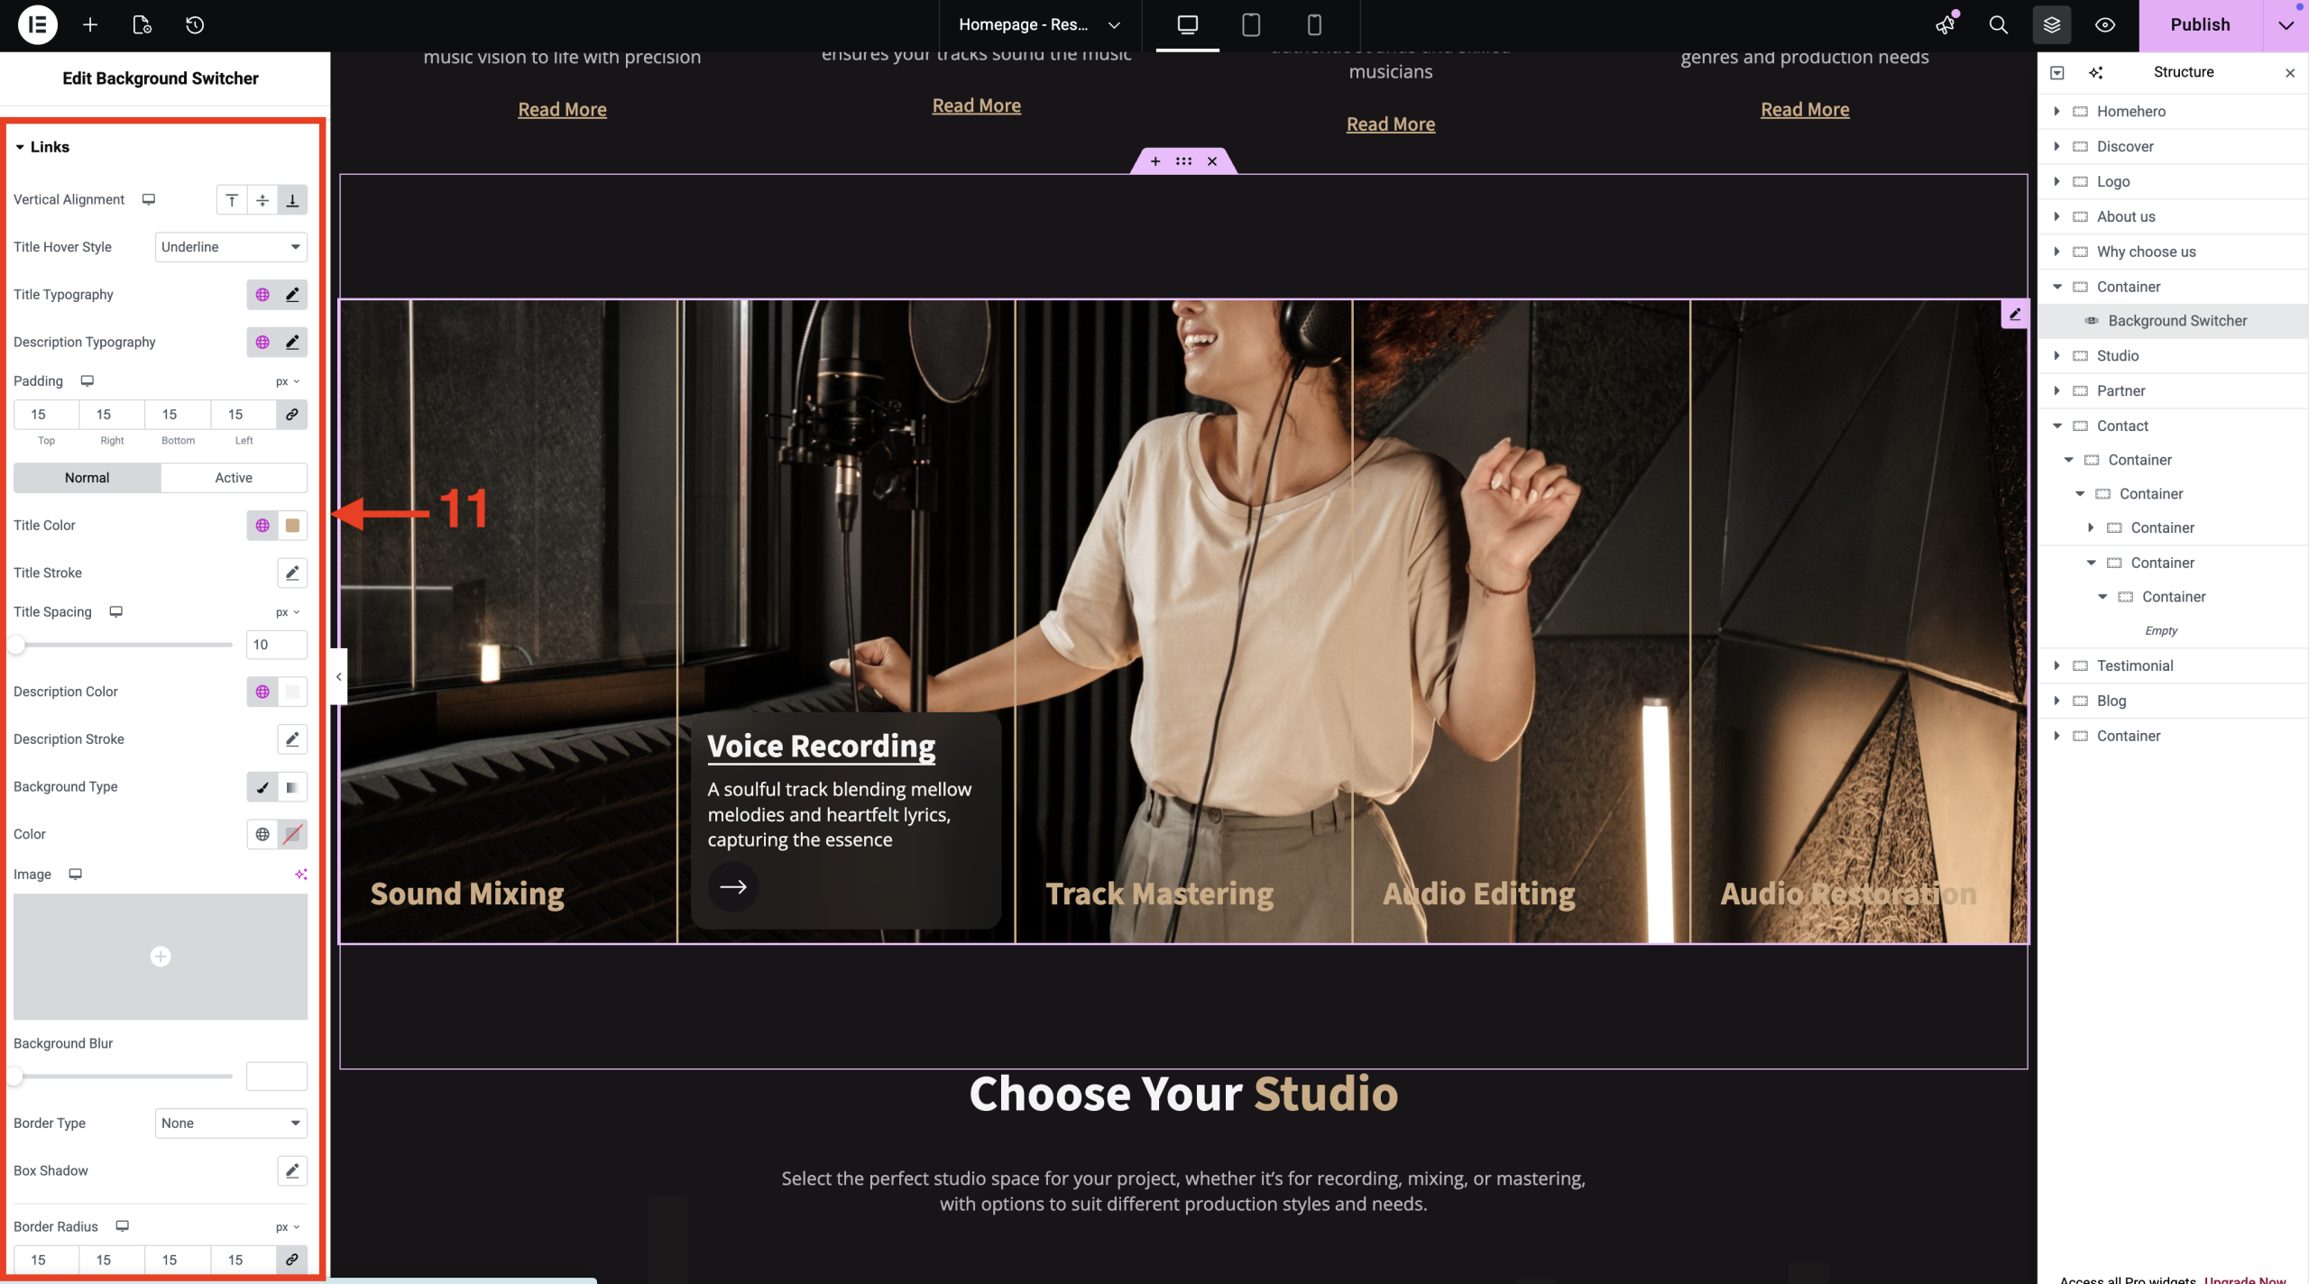Viewport: 2309px width, 1284px height.
Task: Open Title Hover Style dropdown
Action: coord(231,247)
